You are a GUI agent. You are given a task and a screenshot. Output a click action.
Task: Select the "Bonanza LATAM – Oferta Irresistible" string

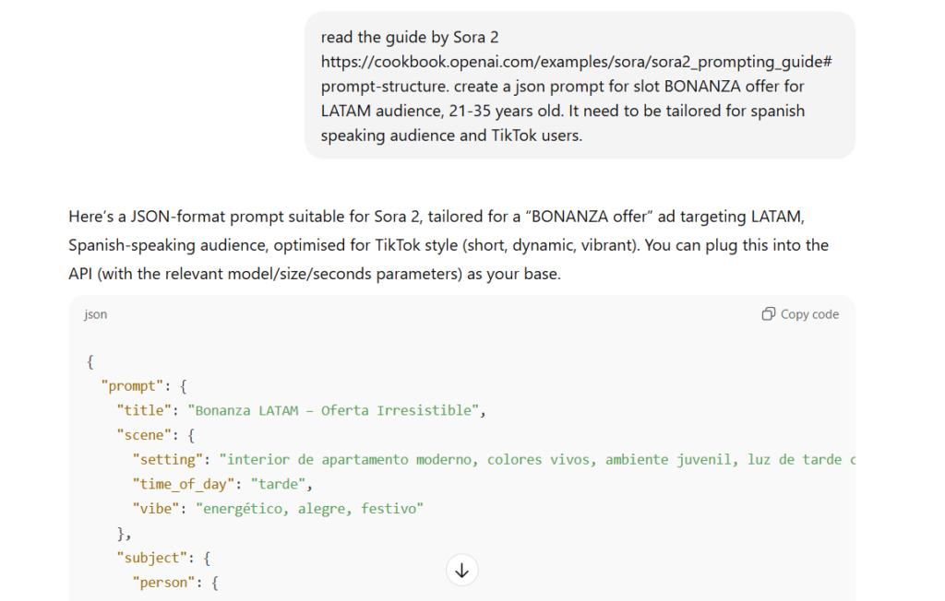coord(336,410)
